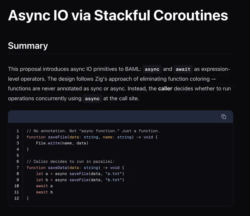This screenshot has width=250, height=216.
Task: Click line 'function saveData(data: string) -> void {'
Action: 75,168
